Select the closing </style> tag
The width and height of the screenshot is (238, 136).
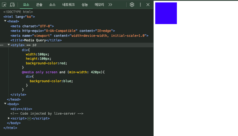pos(18,95)
